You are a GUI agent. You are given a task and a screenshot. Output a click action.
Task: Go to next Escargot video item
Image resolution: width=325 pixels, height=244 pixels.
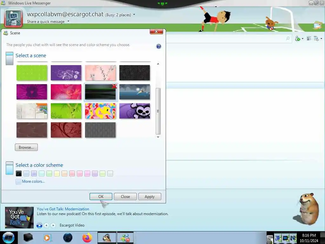53,225
